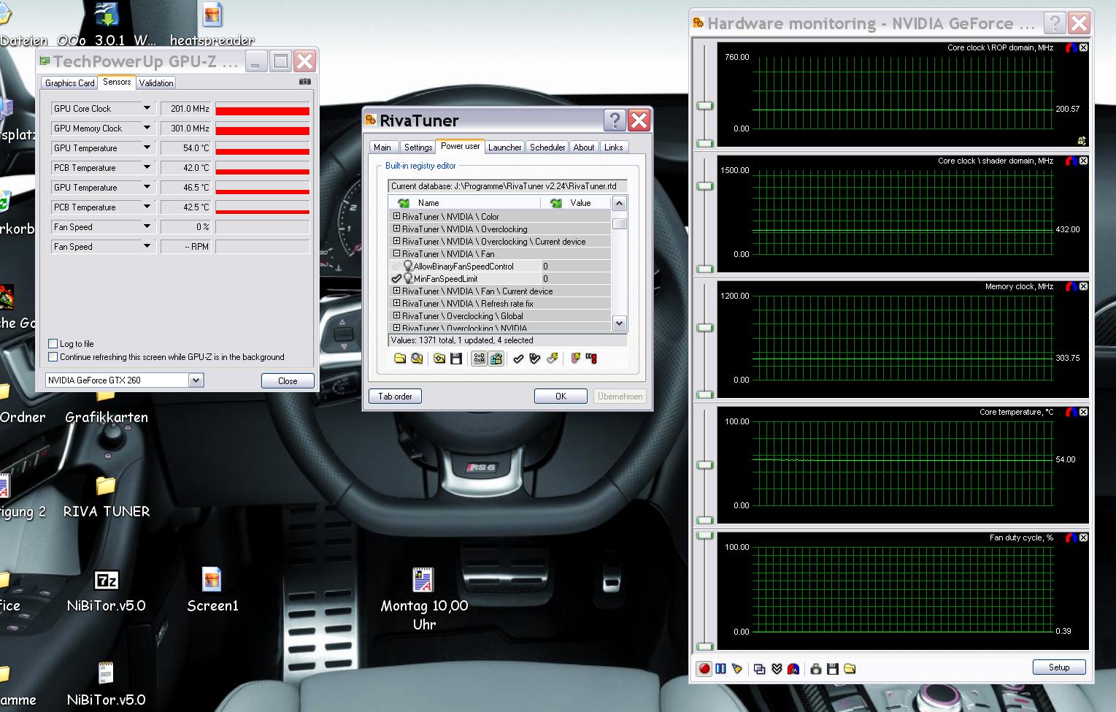Click the checkmark-with-tag icon in RivaTuner toolbar
Viewport: 1116px width, 712px height.
point(553,359)
